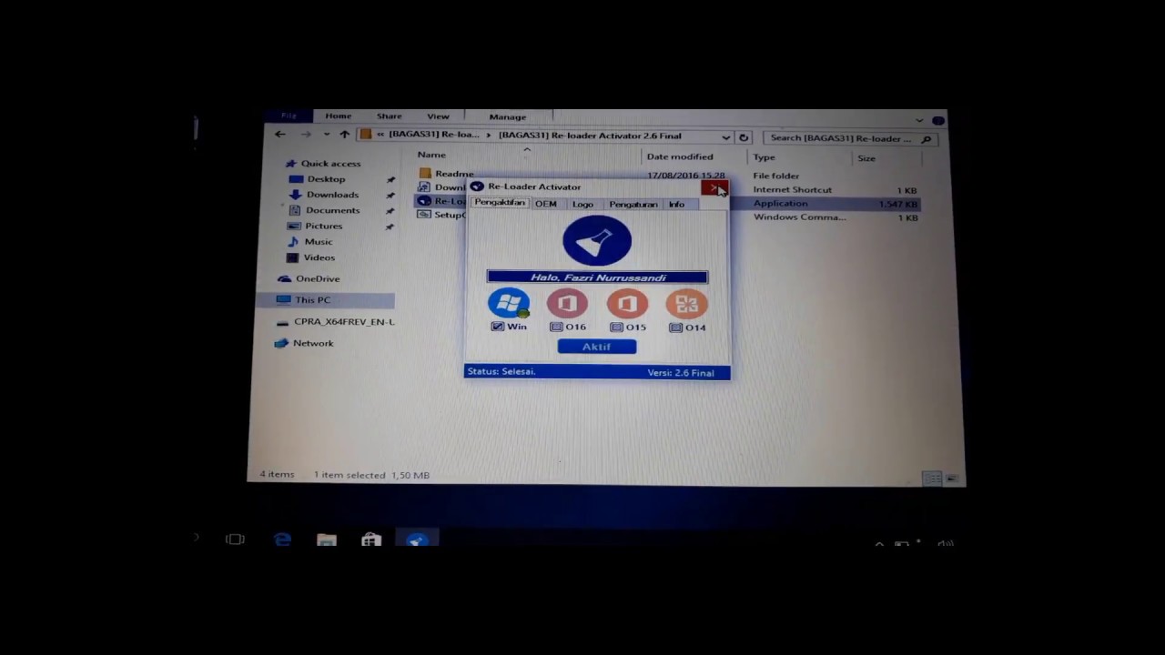Enable the O14 checkbox

pyautogui.click(x=675, y=327)
